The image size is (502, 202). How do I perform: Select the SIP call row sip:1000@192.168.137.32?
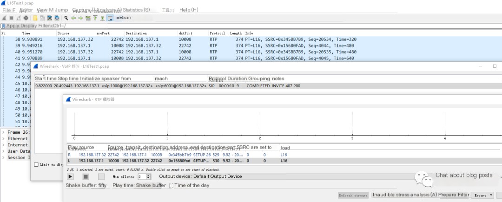267,86
